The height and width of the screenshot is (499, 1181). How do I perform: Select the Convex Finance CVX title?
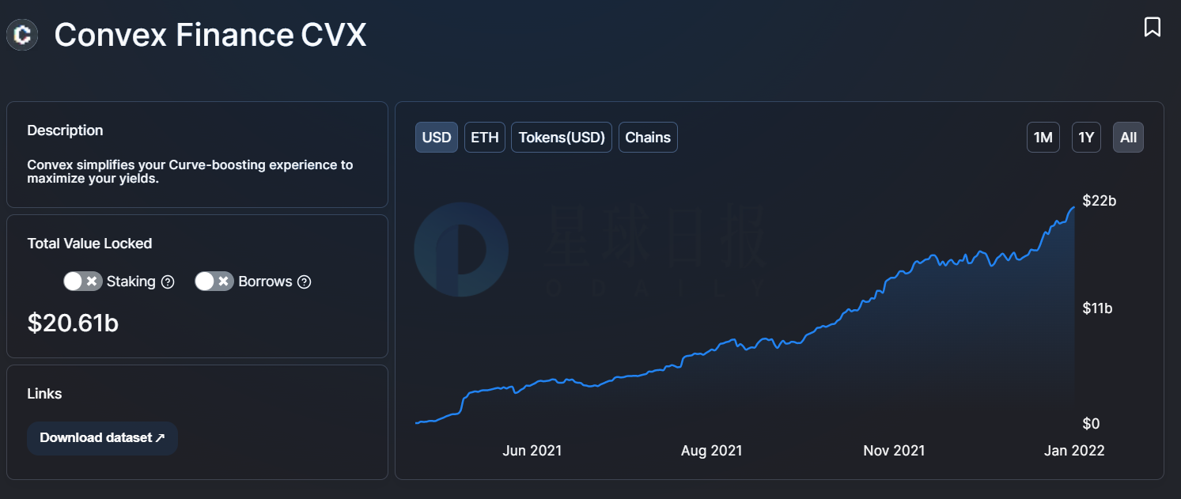click(x=210, y=35)
